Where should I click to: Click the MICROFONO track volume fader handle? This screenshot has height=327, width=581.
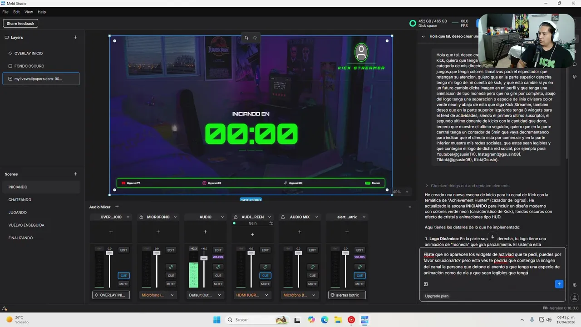pyautogui.click(x=157, y=253)
